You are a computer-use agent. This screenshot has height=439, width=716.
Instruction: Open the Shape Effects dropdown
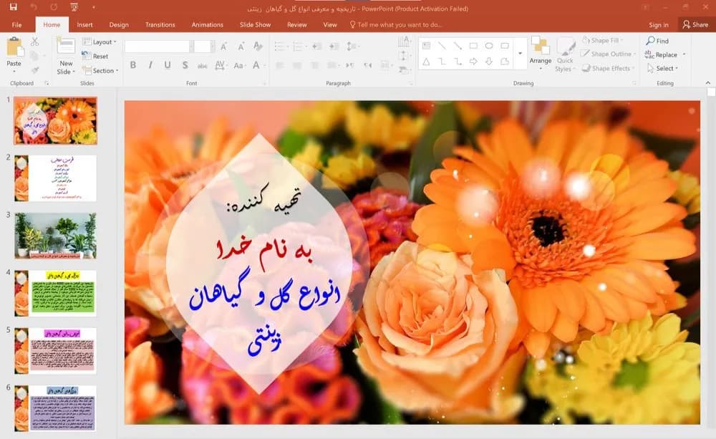(x=608, y=68)
